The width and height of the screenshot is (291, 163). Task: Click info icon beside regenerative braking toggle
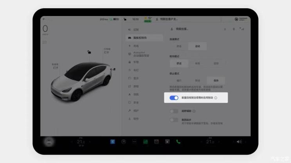[216, 98]
